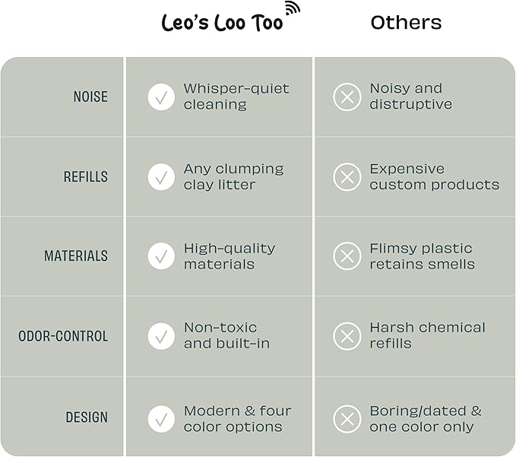Select the ODOR-CONTROL row label

(63, 336)
